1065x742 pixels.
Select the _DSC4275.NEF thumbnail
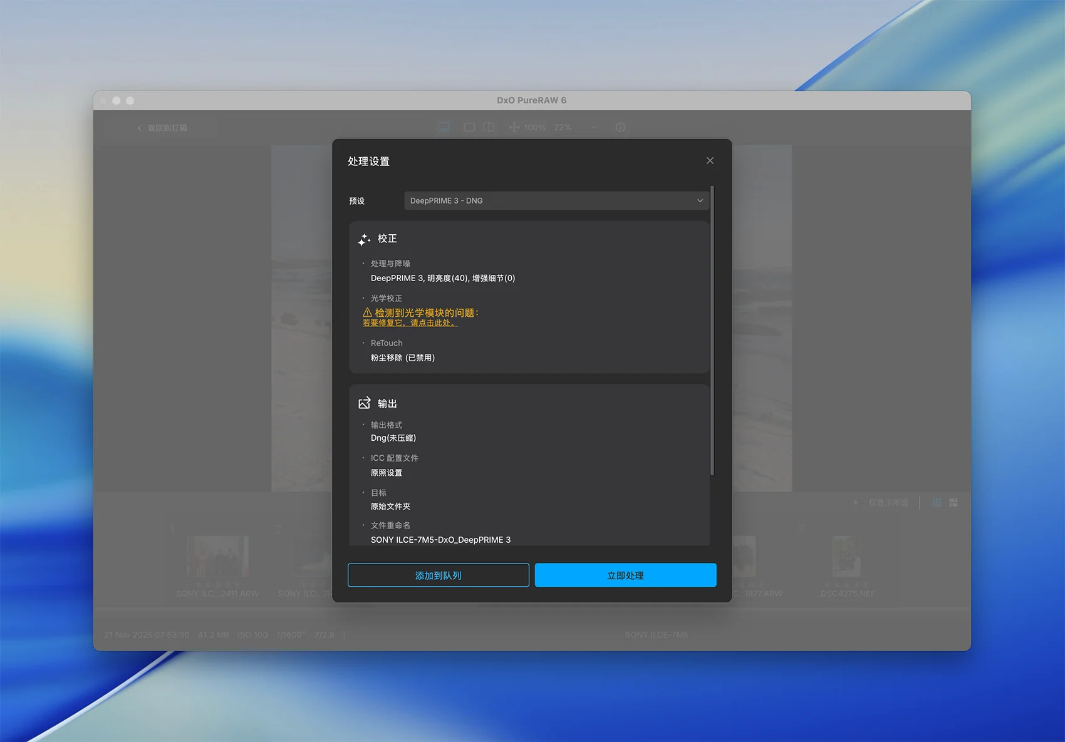[846, 556]
